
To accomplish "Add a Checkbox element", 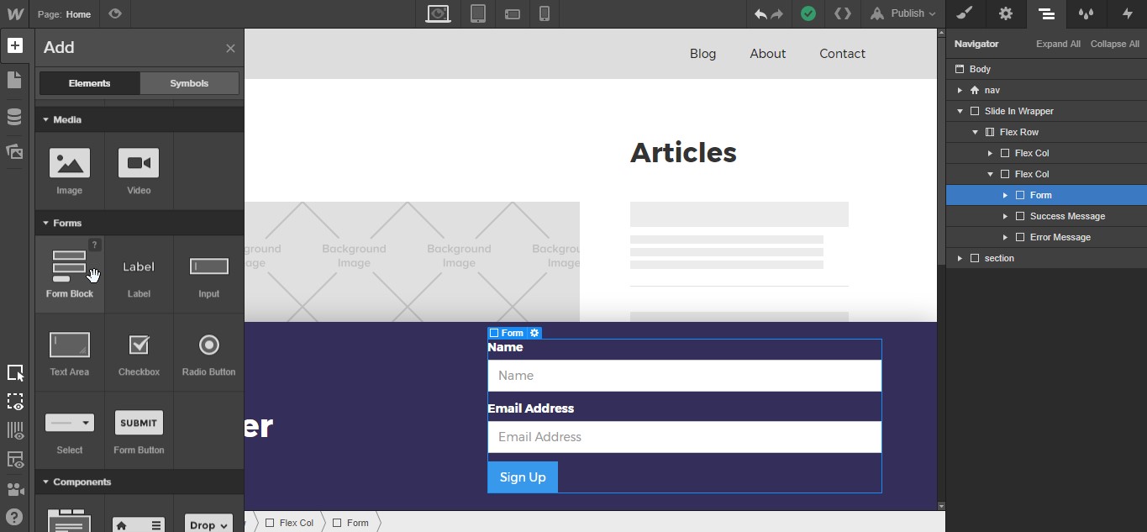I will click(x=139, y=352).
